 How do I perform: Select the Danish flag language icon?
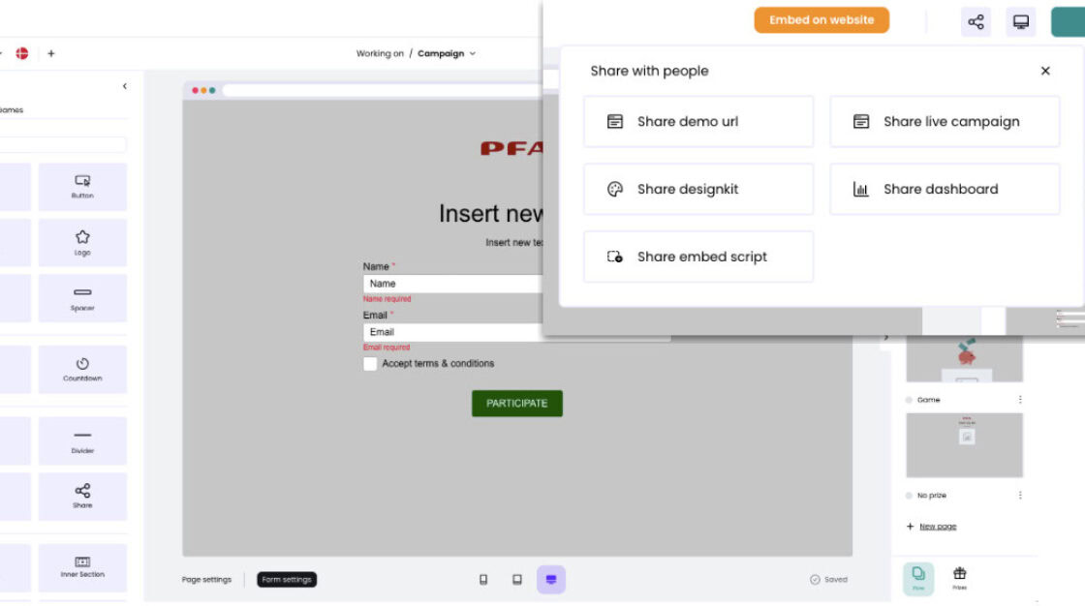tap(22, 53)
